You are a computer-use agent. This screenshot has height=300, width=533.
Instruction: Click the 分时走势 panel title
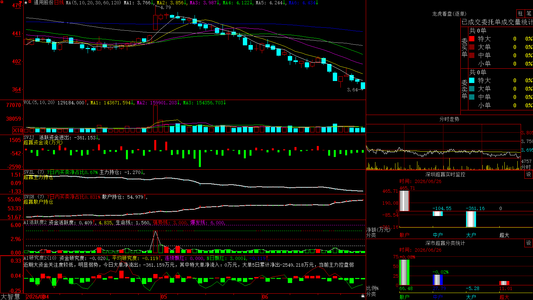click(449, 119)
